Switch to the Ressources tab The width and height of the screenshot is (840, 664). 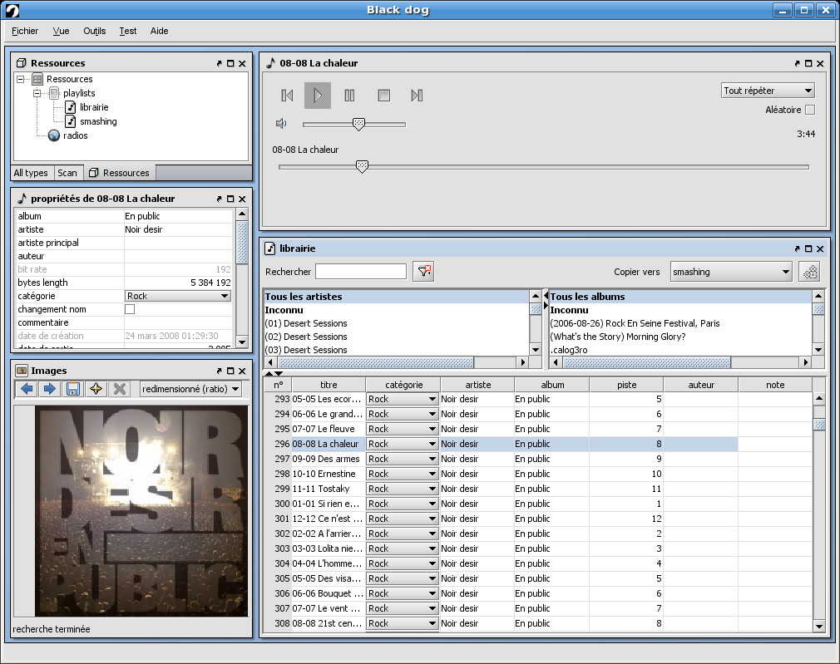click(120, 173)
